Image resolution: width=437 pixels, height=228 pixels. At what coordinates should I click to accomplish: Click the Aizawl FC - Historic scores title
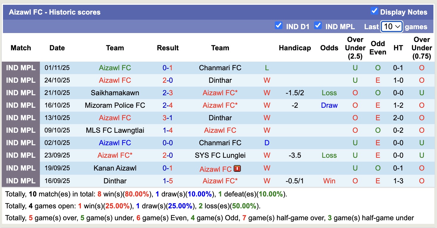click(x=55, y=12)
